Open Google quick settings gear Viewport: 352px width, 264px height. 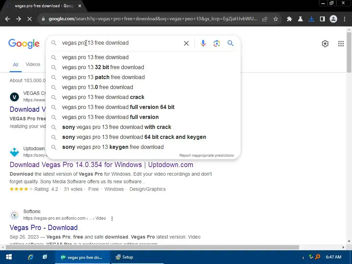pos(325,44)
